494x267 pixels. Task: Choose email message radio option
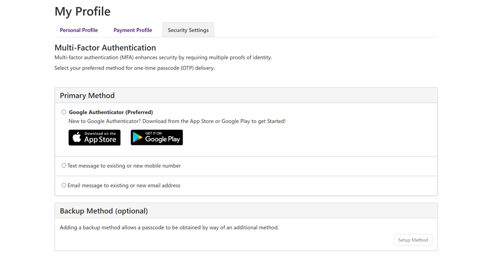64,185
